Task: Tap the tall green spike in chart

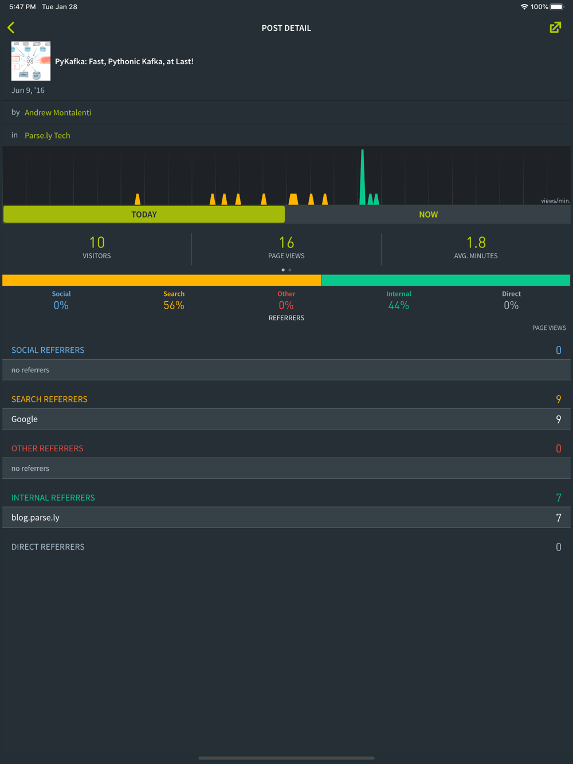Action: coord(362,178)
